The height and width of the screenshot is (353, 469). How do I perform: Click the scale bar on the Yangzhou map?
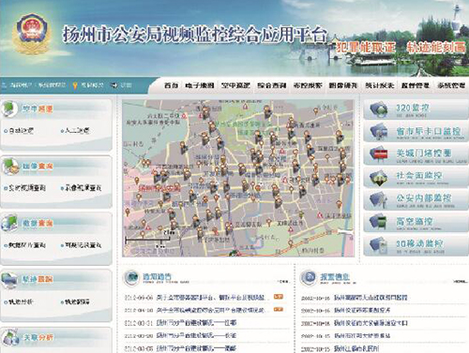click(x=147, y=240)
